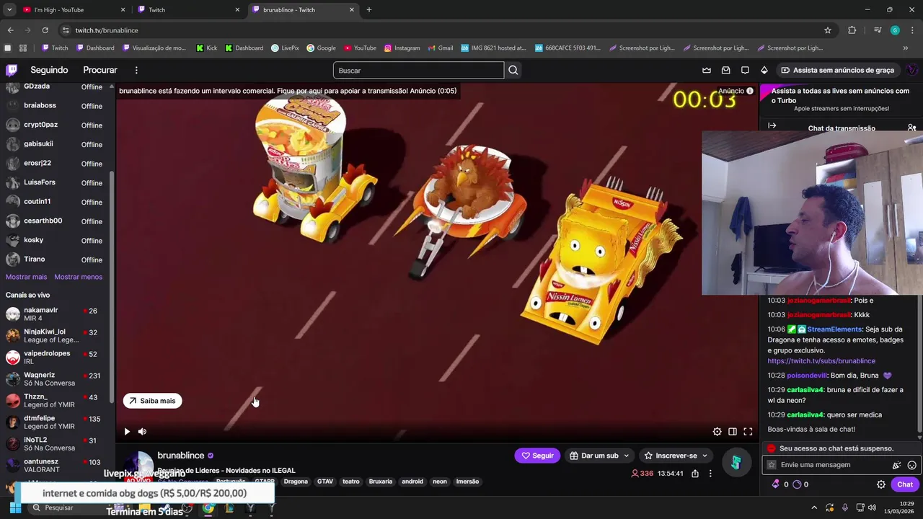Show hidden system tray icons
923x519 pixels.
point(813,507)
